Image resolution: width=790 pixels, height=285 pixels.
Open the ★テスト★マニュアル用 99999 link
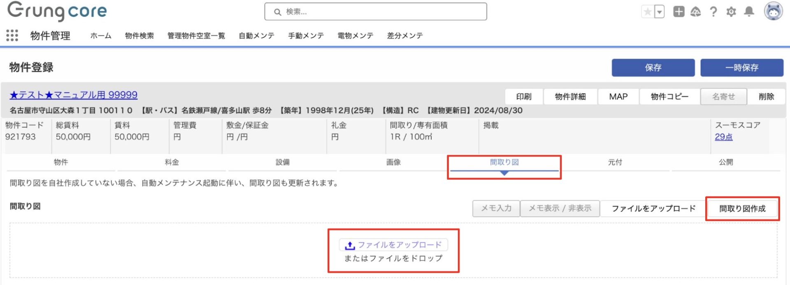pos(74,95)
